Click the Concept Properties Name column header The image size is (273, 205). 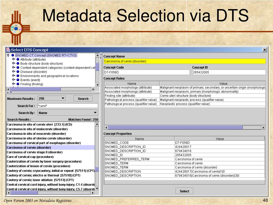pos(139,139)
